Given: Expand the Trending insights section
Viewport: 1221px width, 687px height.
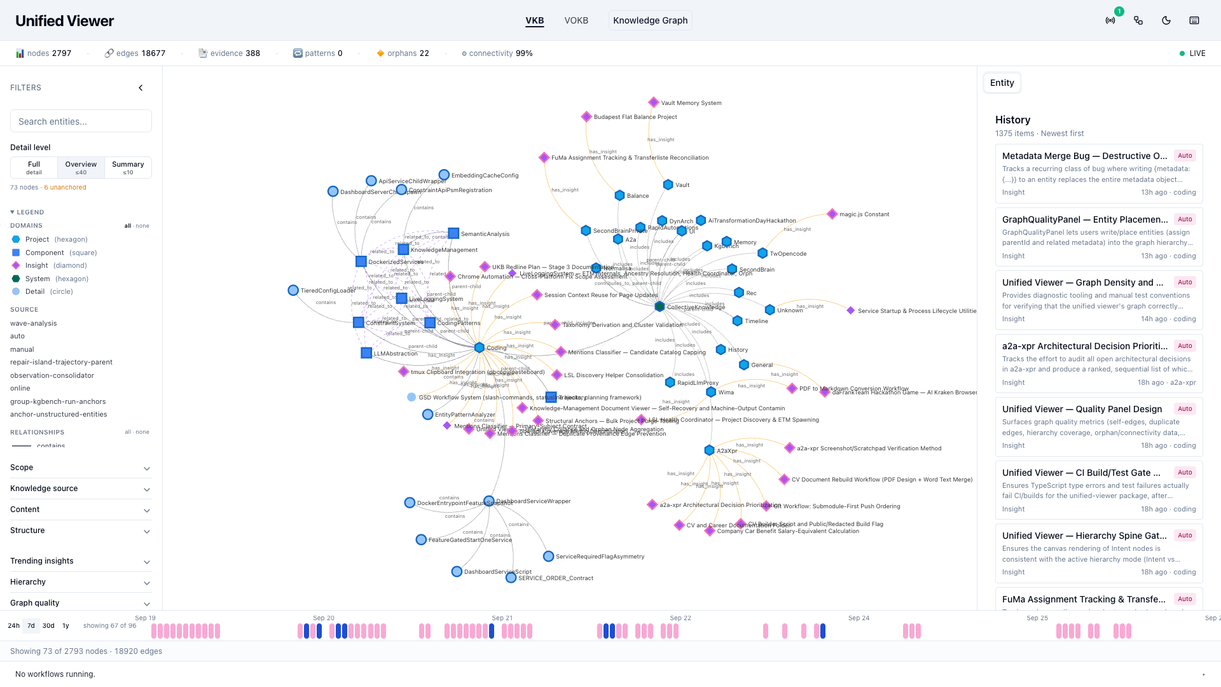Looking at the screenshot, I should click(x=81, y=561).
